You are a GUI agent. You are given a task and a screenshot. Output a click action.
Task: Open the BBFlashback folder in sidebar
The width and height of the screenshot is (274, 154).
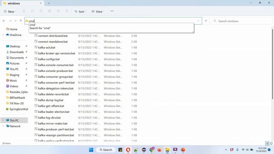15,98
